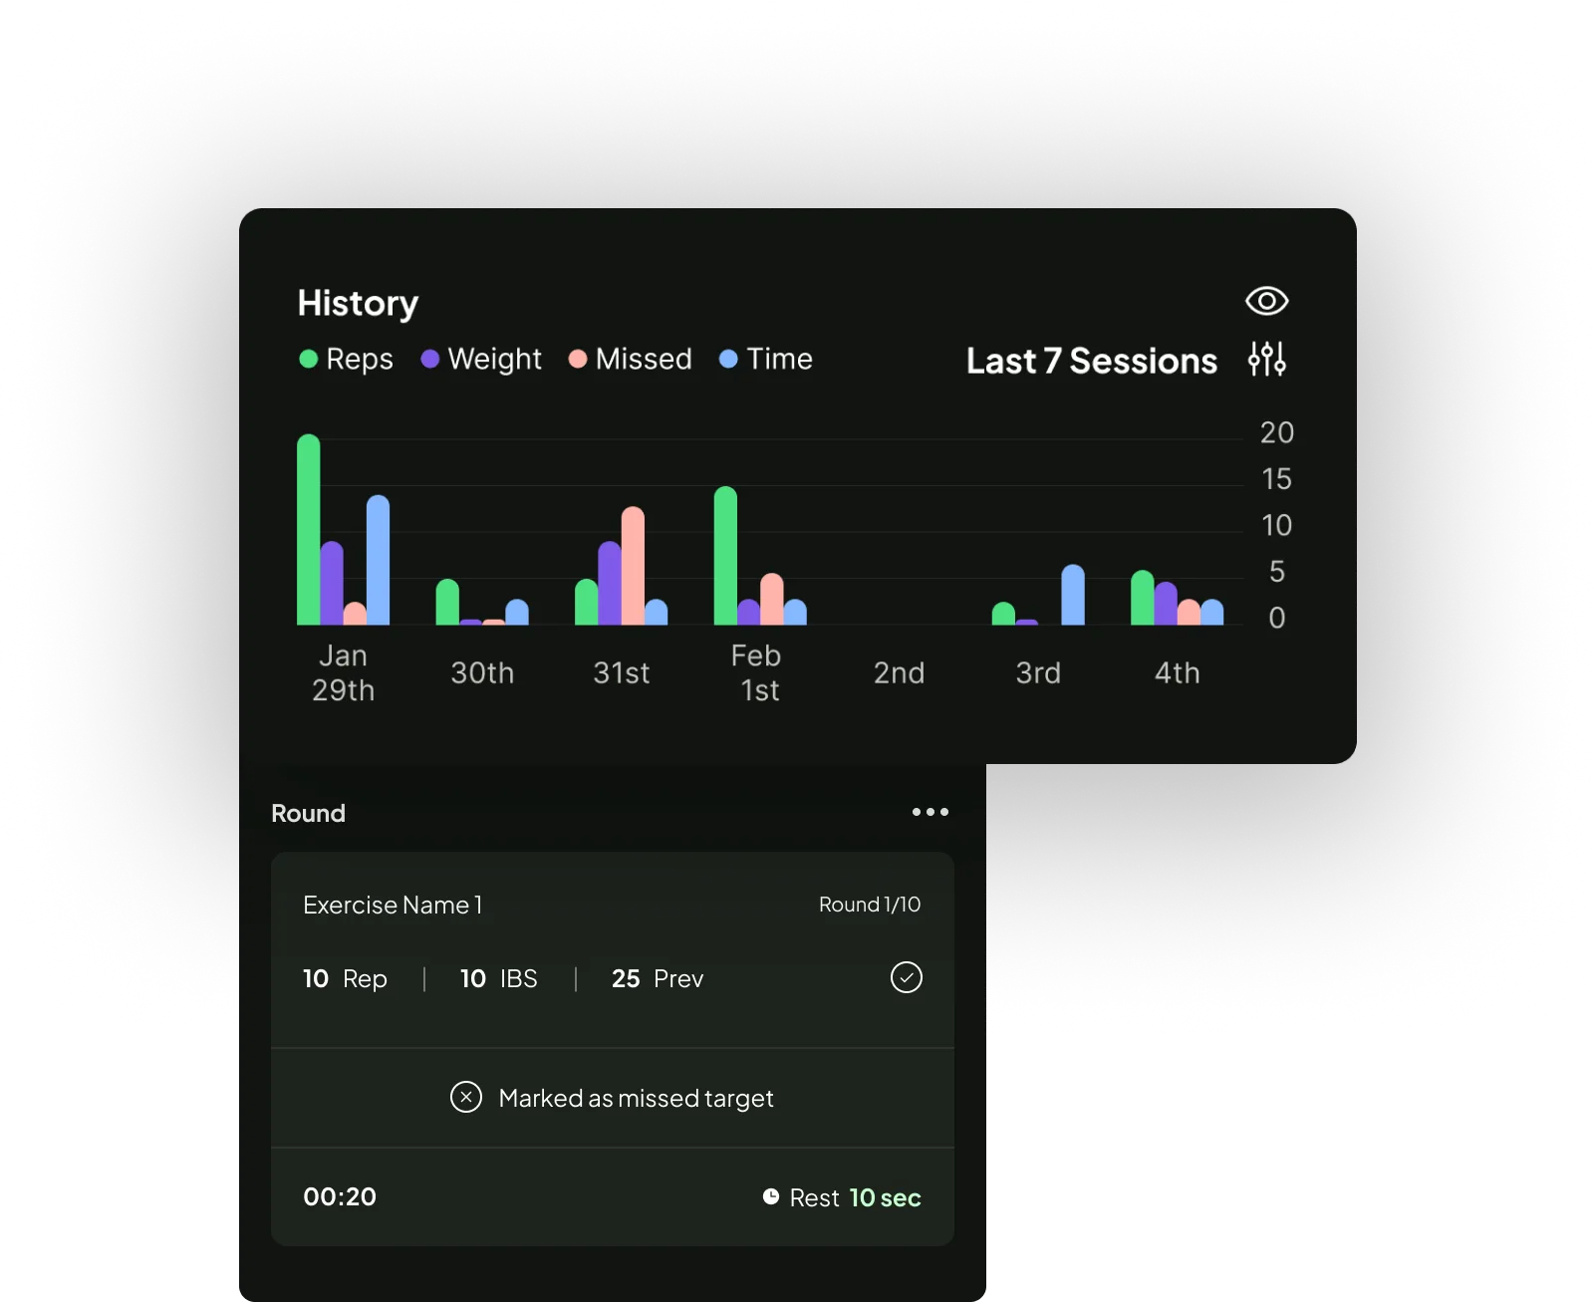Select the History section header
1596x1302 pixels.
click(357, 303)
